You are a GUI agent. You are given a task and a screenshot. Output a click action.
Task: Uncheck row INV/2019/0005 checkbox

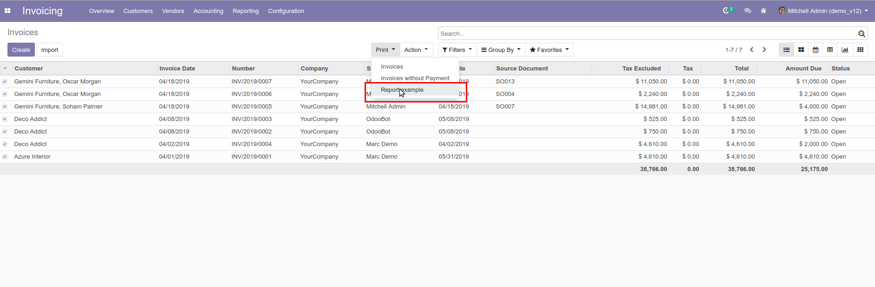click(x=5, y=107)
